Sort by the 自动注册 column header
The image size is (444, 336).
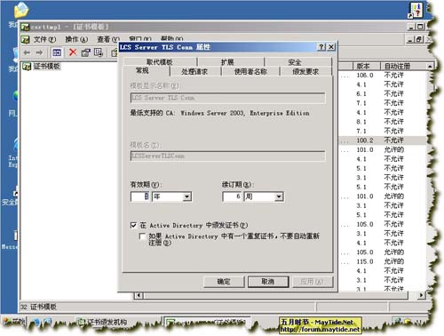tap(404, 66)
